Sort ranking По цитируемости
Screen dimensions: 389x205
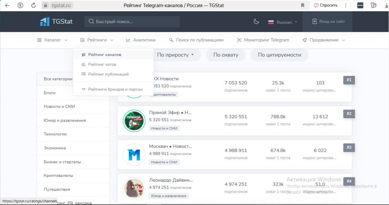pos(279,55)
